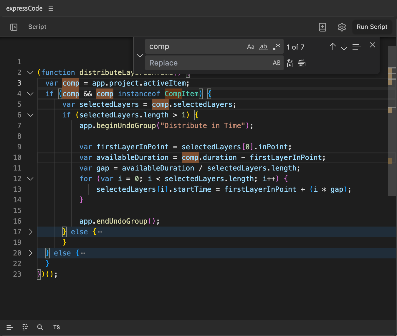Toggle the sidebar panel icon near Script label

(14, 27)
